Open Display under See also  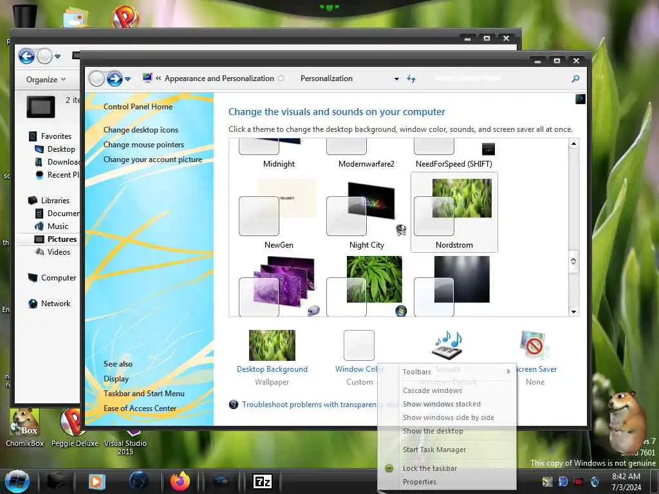coord(116,379)
